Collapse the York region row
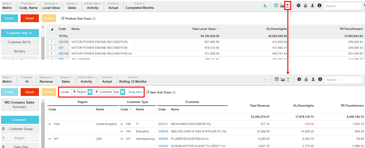Viewport: 365px width, 148px height. tap(50, 124)
